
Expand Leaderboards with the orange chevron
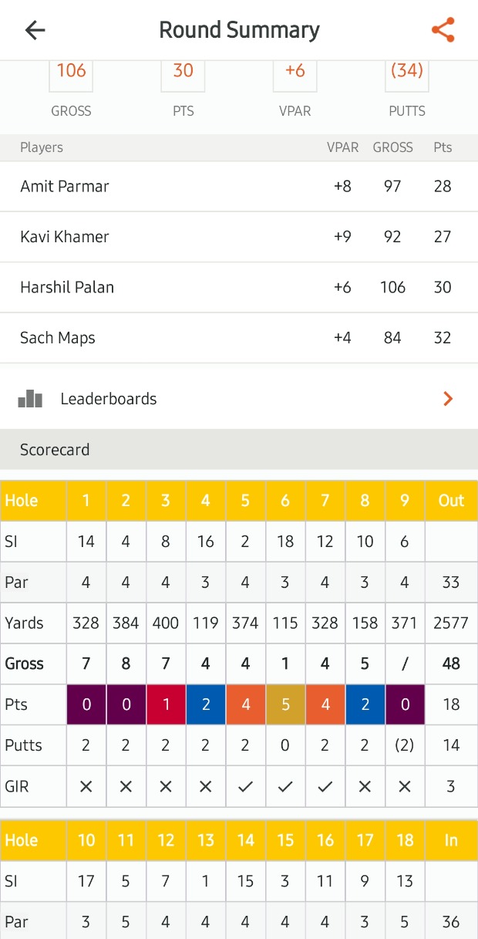point(448,399)
